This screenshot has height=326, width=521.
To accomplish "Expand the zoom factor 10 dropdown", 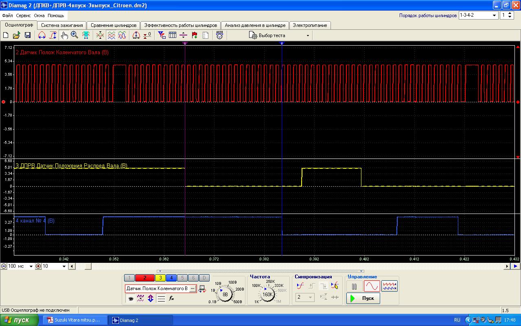I will pyautogui.click(x=64, y=266).
